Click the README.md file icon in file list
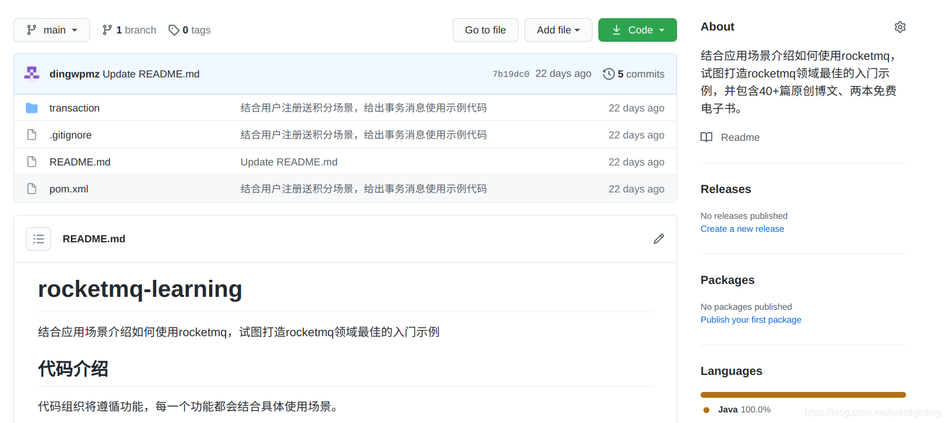Screen dimensions: 946x423 (x=32, y=162)
